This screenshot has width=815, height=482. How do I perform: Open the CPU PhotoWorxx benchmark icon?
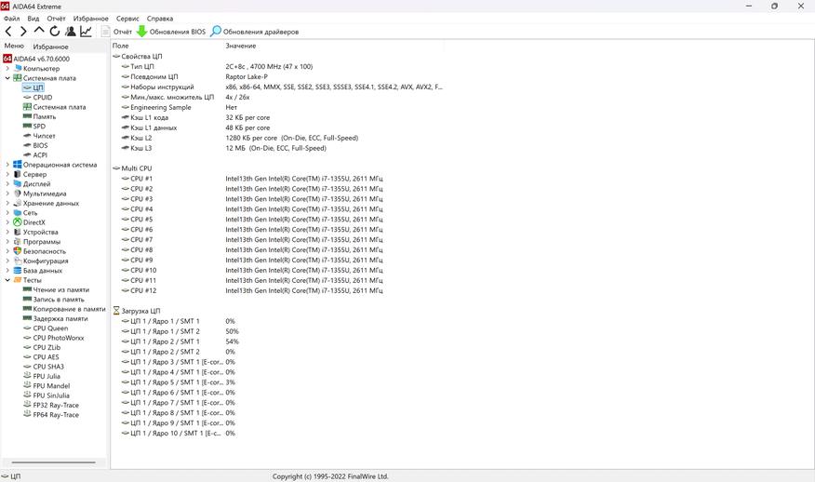point(28,338)
